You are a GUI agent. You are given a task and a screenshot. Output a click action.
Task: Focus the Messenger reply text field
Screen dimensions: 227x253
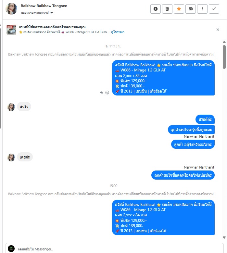(x=120, y=249)
